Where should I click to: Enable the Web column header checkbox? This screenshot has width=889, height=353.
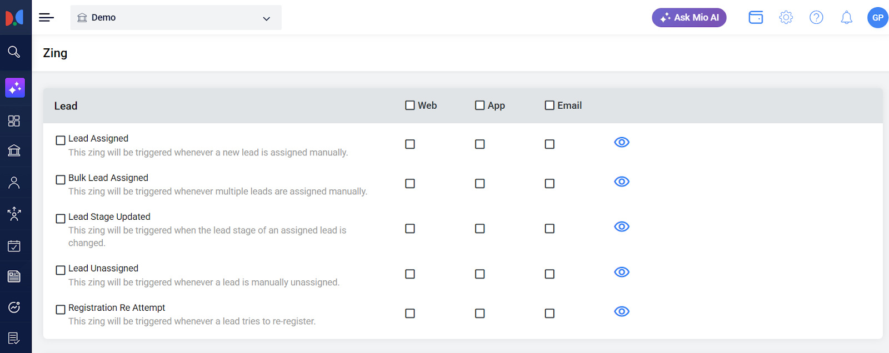click(x=410, y=105)
